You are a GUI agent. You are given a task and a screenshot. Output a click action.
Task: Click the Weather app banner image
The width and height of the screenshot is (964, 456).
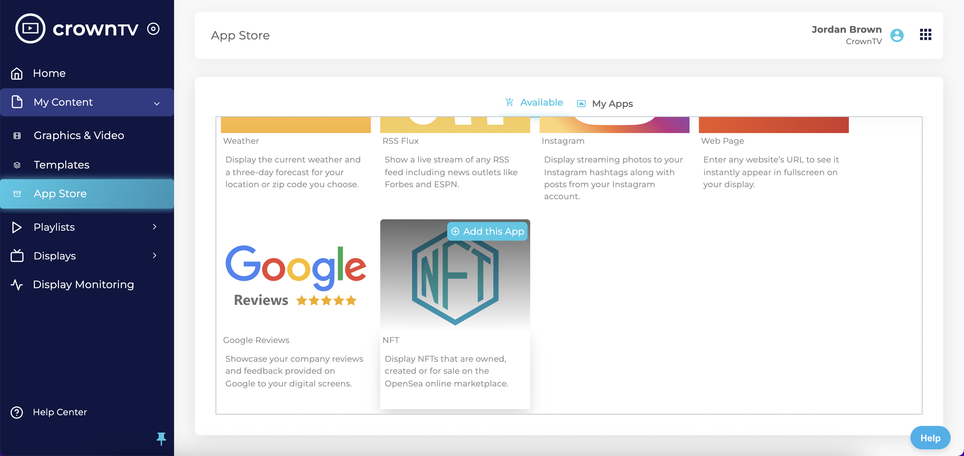pyautogui.click(x=296, y=125)
